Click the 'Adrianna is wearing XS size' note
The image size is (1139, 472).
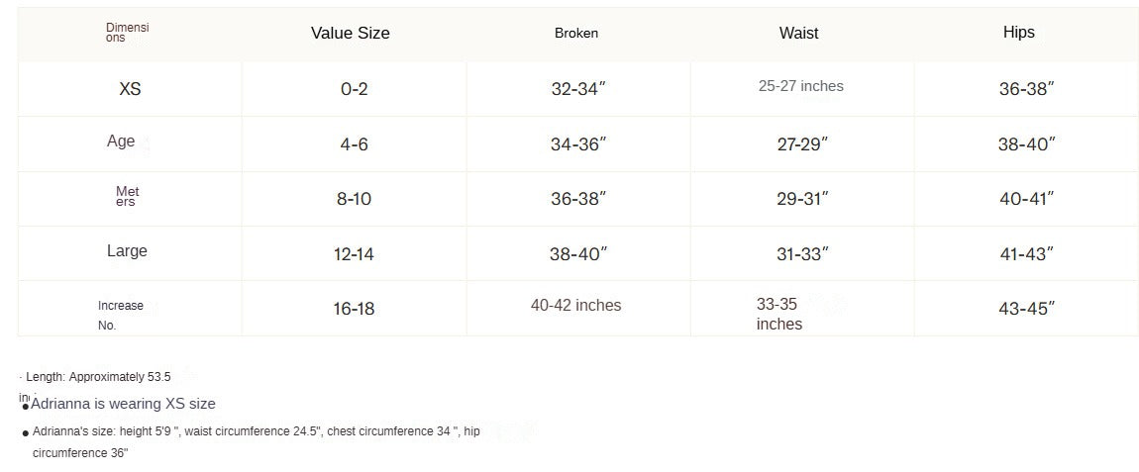tap(123, 404)
